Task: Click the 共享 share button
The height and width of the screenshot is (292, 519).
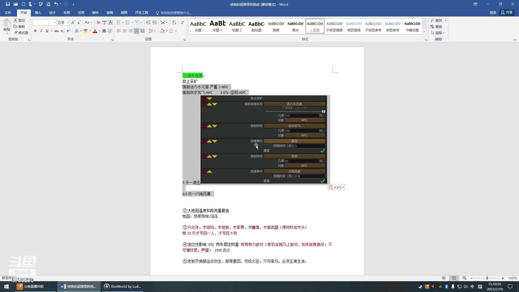Action: tap(507, 12)
